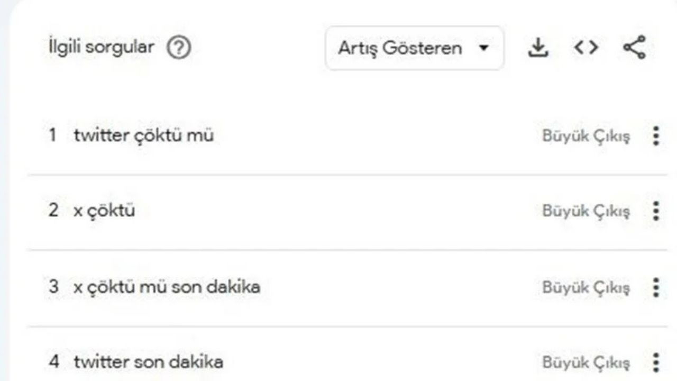Open the query twitter son dakika
Screen dimensions: 677x381
click(x=149, y=363)
